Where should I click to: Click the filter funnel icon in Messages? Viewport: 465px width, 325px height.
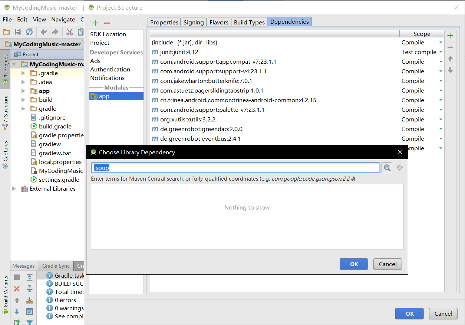(30, 322)
